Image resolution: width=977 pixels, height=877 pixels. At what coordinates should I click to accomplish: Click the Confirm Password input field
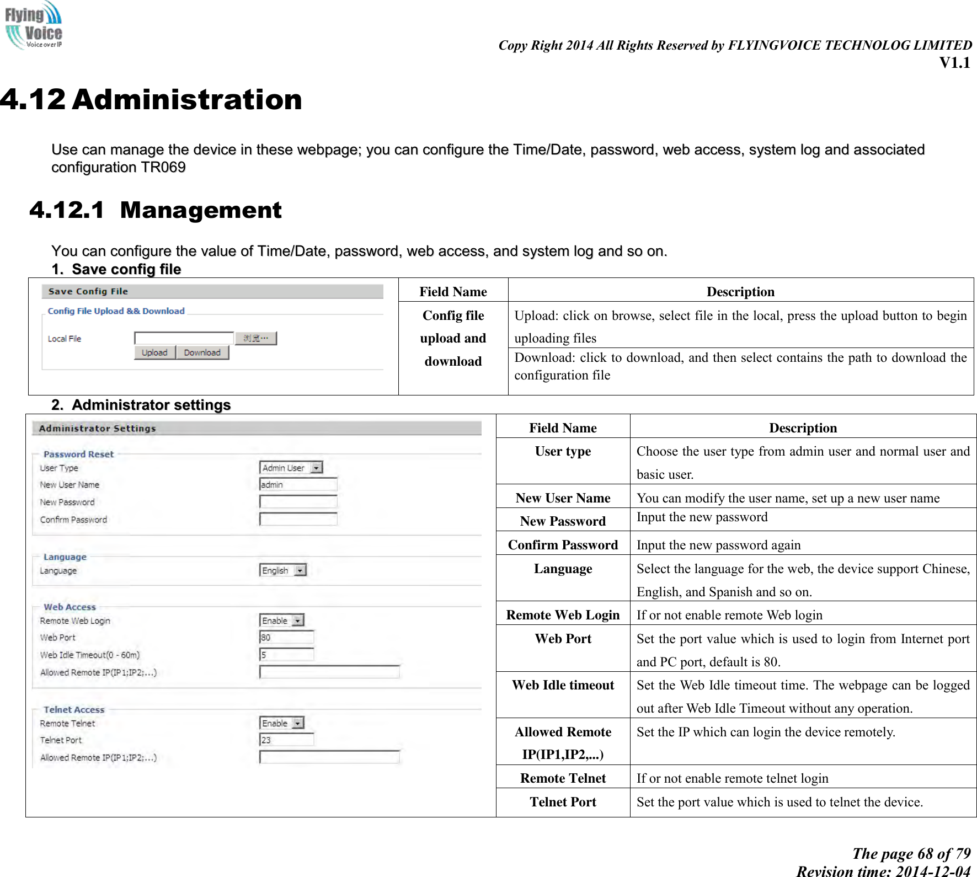[x=298, y=520]
